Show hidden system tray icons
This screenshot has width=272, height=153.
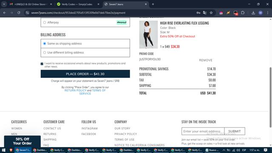[224, 150]
